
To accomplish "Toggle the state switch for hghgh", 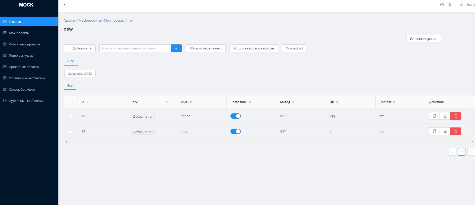I will pyautogui.click(x=235, y=116).
